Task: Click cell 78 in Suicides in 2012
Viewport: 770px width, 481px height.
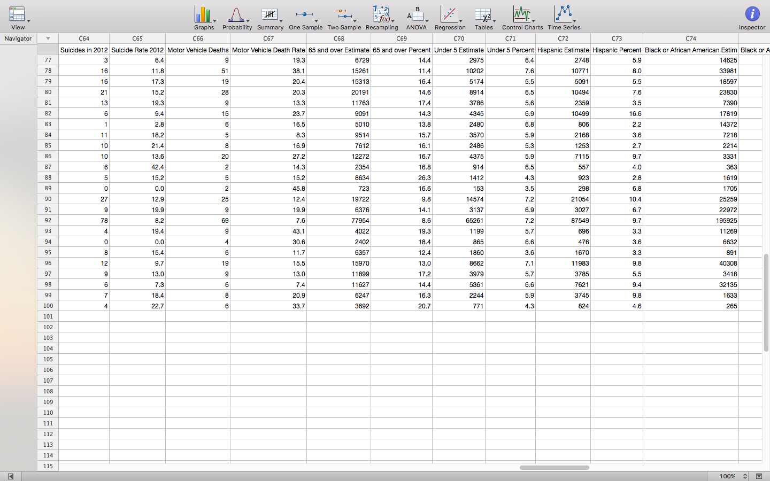Action: 84,220
